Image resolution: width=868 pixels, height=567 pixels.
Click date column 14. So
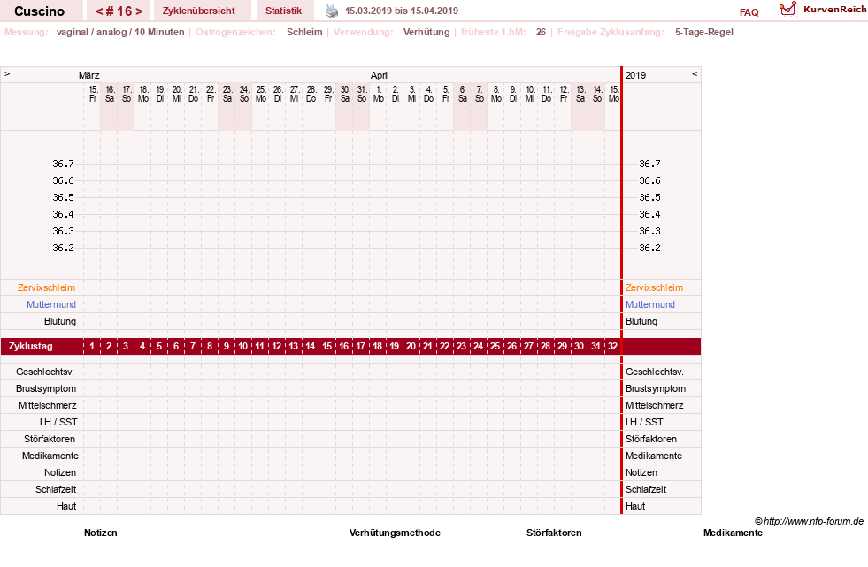click(597, 94)
